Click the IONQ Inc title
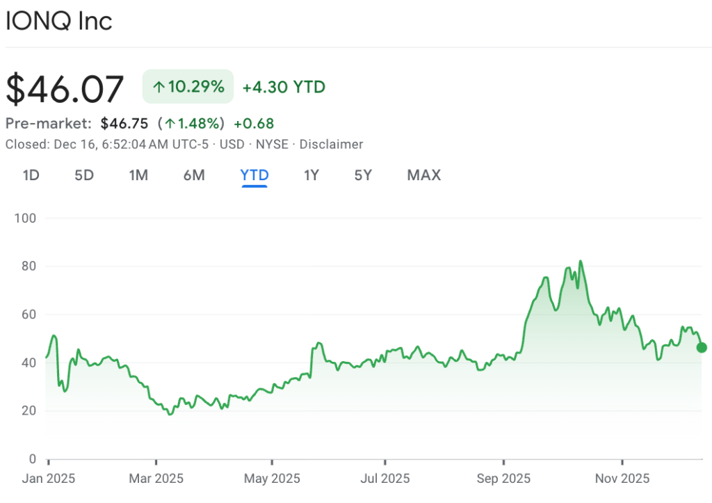 point(59,21)
